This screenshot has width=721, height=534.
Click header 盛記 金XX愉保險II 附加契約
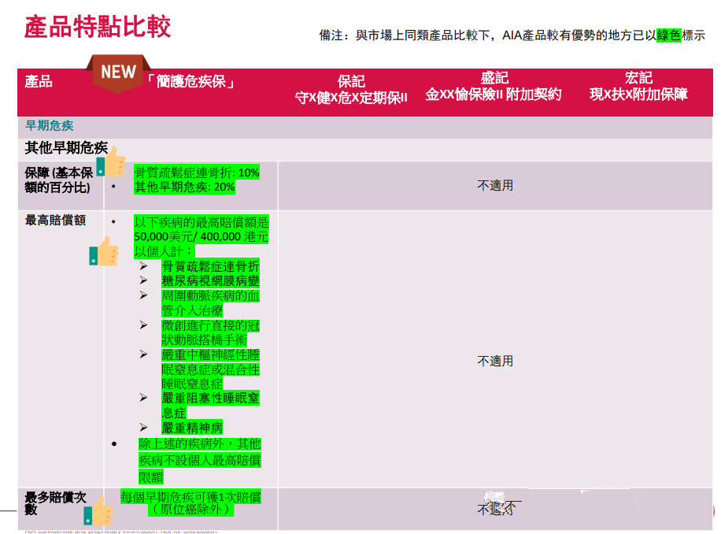[494, 86]
